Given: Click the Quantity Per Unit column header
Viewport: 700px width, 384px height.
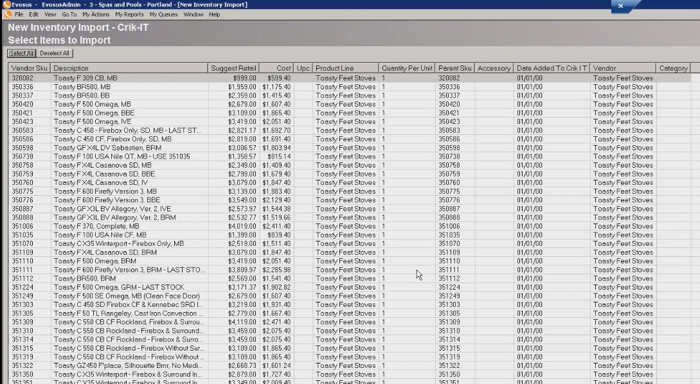Looking at the screenshot, I should coord(407,68).
